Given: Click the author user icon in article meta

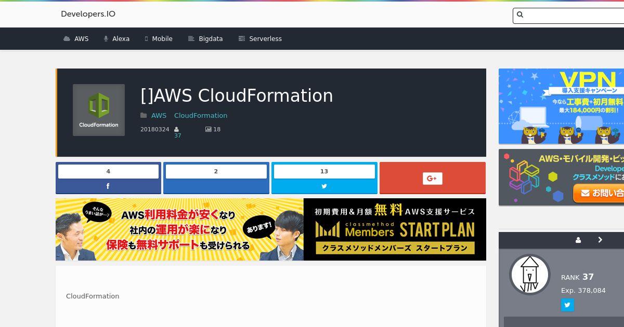Looking at the screenshot, I should (176, 129).
